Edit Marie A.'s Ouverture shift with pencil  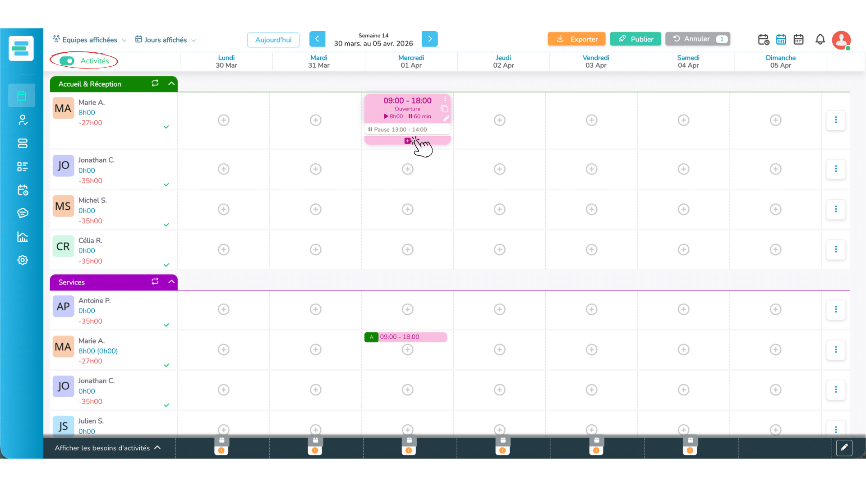click(446, 119)
